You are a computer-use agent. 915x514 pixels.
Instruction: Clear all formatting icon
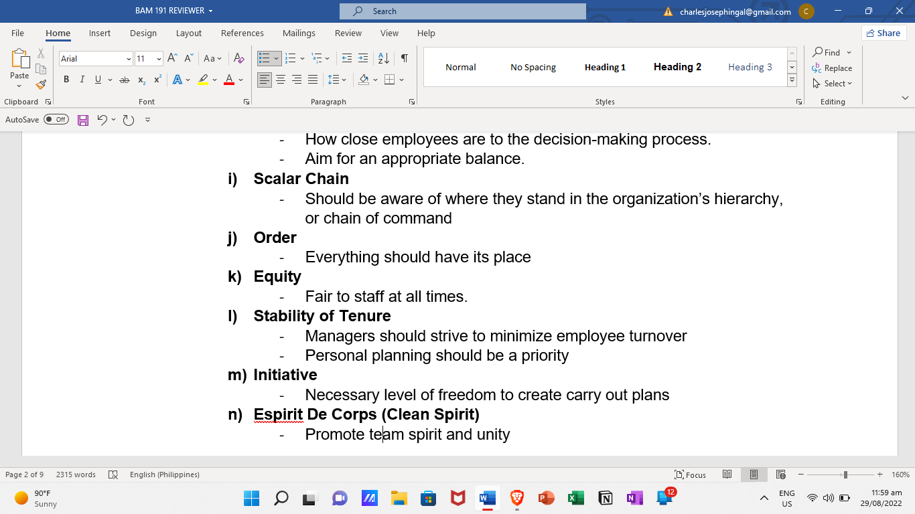click(238, 58)
